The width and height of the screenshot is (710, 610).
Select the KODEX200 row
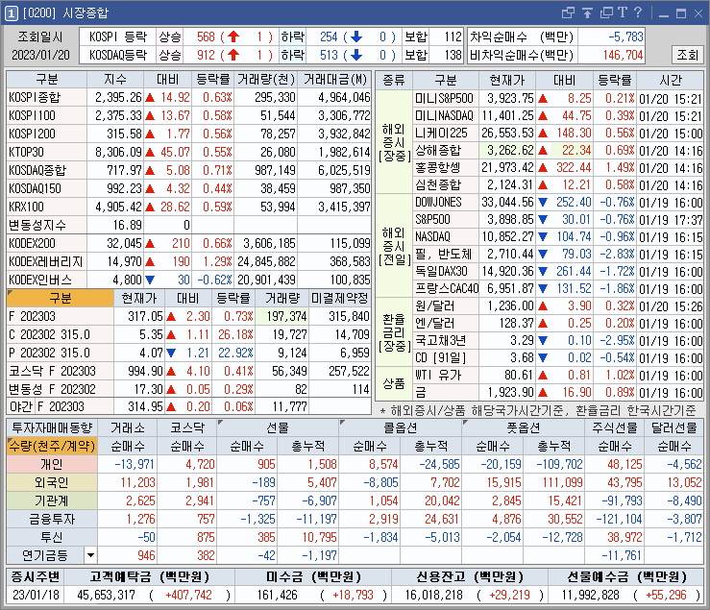pos(188,243)
